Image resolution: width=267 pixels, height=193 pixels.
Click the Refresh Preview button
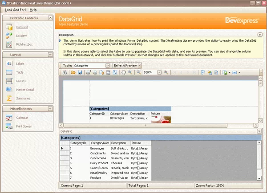pyautogui.click(x=125, y=66)
